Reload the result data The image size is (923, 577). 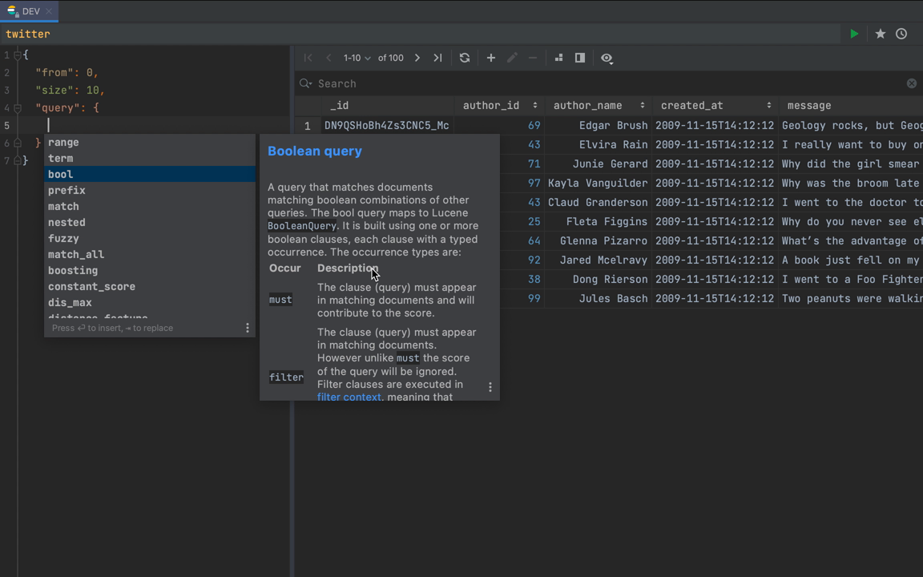coord(465,58)
